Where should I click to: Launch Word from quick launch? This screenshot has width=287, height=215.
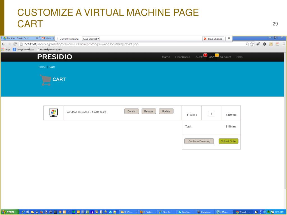click(83, 212)
